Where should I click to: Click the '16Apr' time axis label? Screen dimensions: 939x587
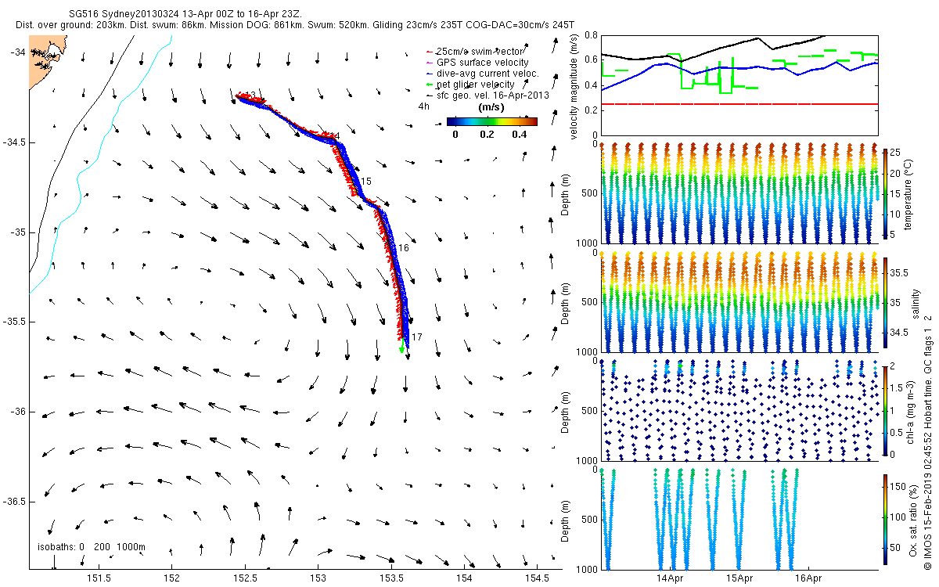(x=808, y=578)
